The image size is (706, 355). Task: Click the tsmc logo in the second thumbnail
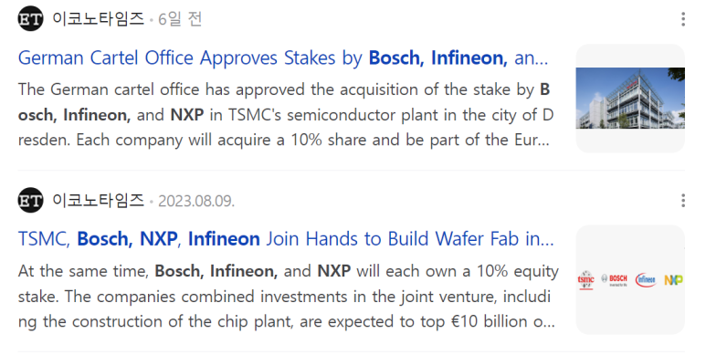coord(585,280)
